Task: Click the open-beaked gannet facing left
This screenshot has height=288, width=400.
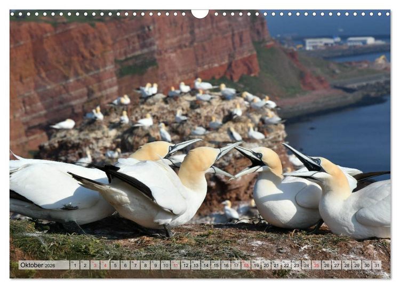Action: click(277, 186)
